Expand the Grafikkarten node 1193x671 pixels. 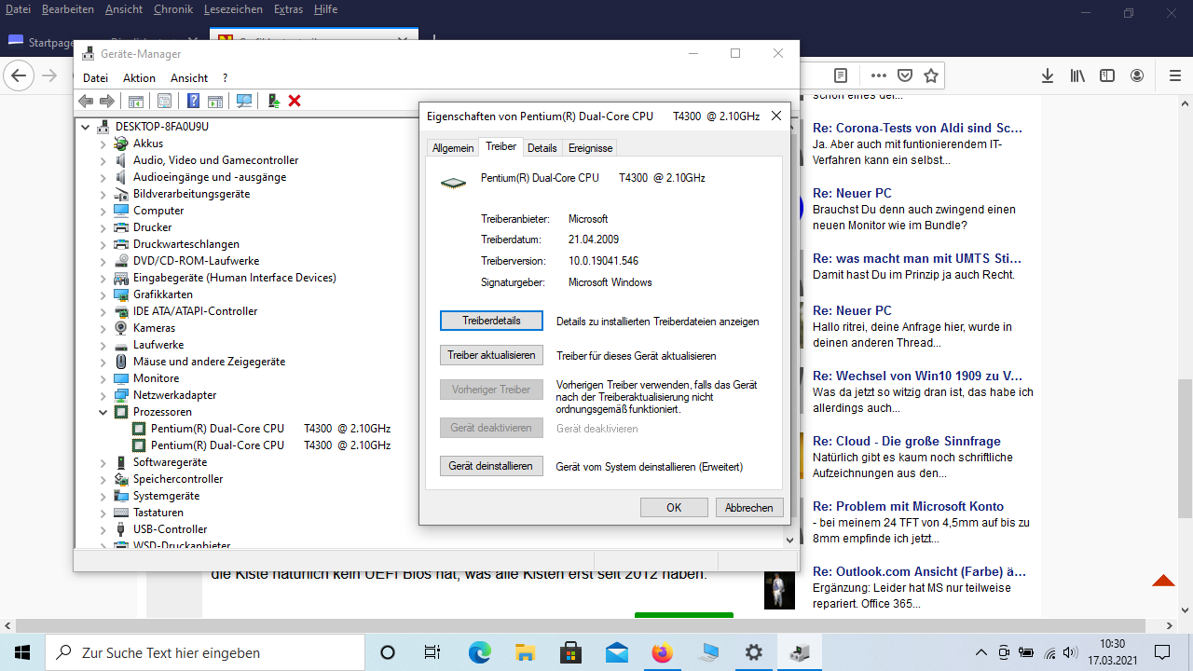pos(103,294)
